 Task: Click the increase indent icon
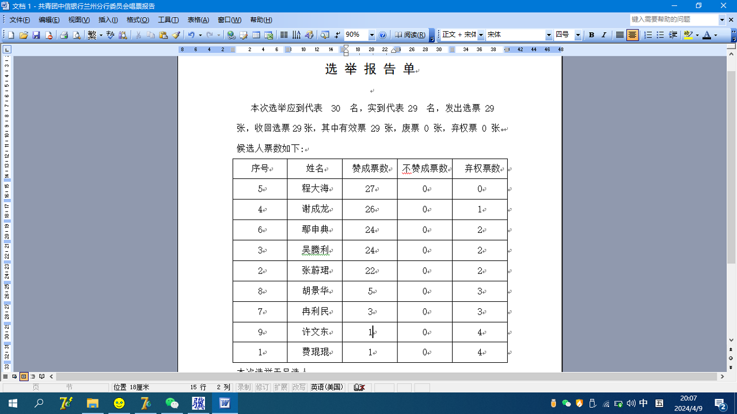click(x=673, y=35)
